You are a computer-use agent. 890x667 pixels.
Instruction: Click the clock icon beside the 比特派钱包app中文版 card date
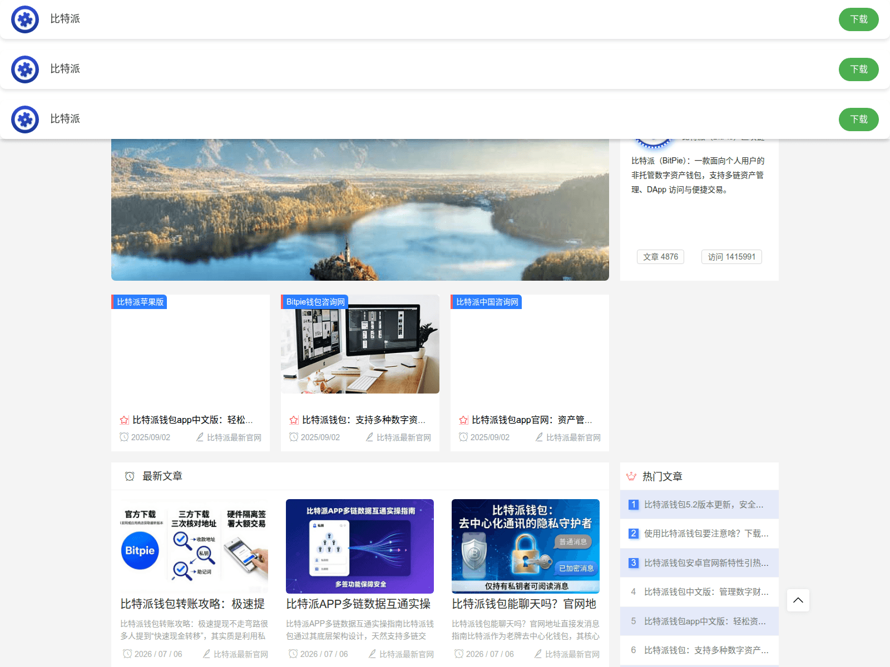pos(124,437)
